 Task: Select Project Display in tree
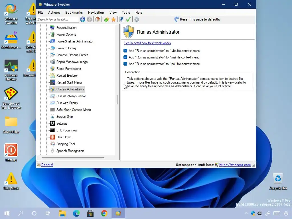click(66, 48)
